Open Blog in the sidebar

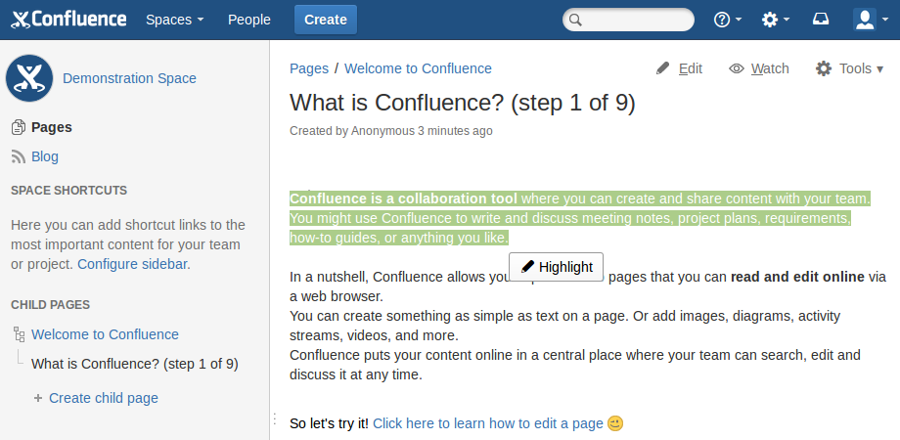(45, 156)
